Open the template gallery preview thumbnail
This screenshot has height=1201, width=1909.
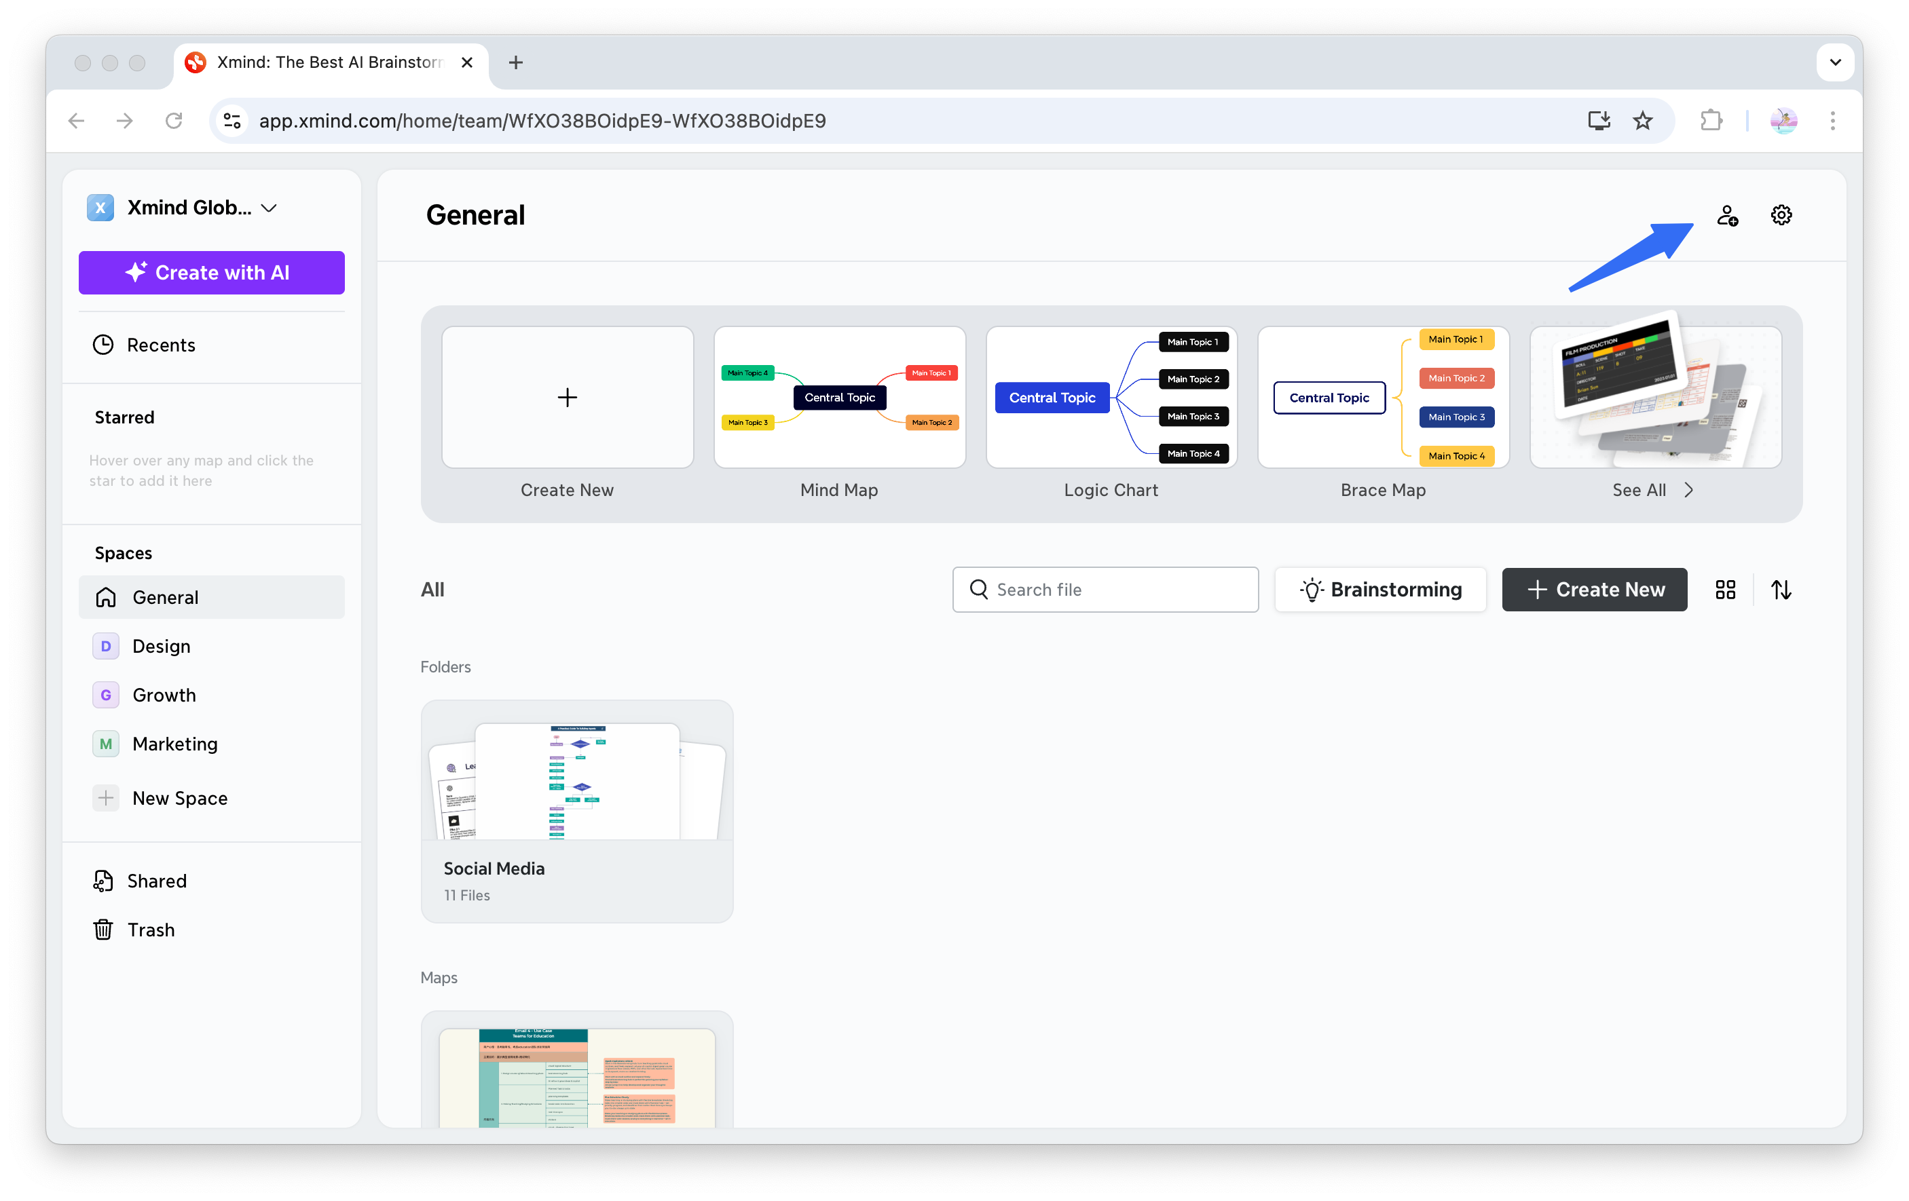(x=1655, y=397)
